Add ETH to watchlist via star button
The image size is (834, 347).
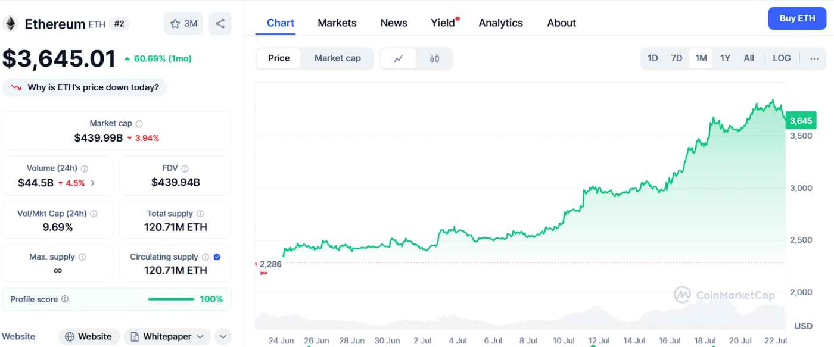pos(183,24)
